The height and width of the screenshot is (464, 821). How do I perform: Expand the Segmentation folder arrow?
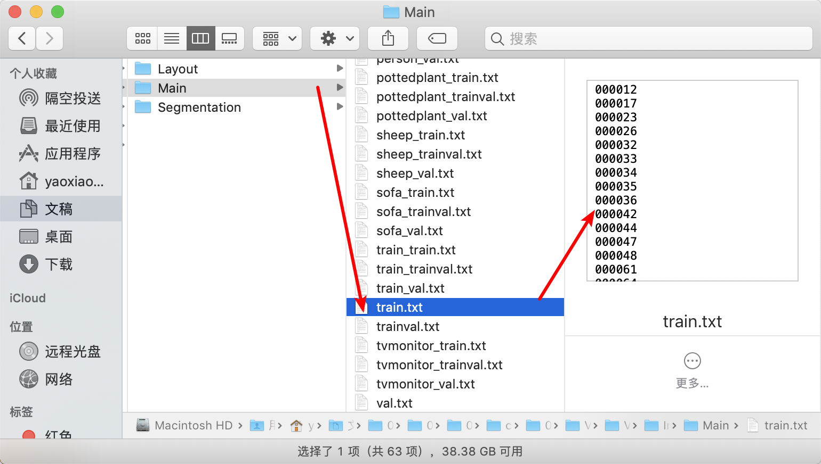coord(340,107)
